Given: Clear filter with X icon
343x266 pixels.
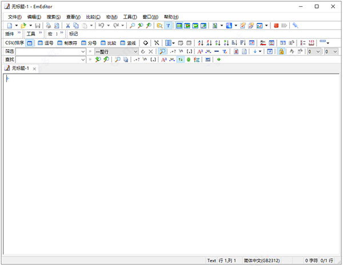Looking at the screenshot, I should point(151,51).
